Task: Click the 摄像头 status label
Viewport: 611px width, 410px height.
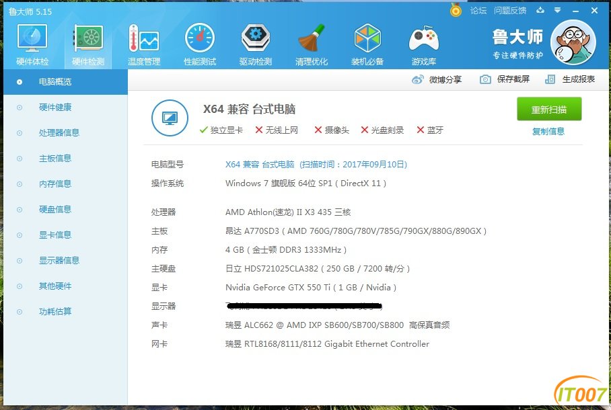Action: pyautogui.click(x=332, y=130)
